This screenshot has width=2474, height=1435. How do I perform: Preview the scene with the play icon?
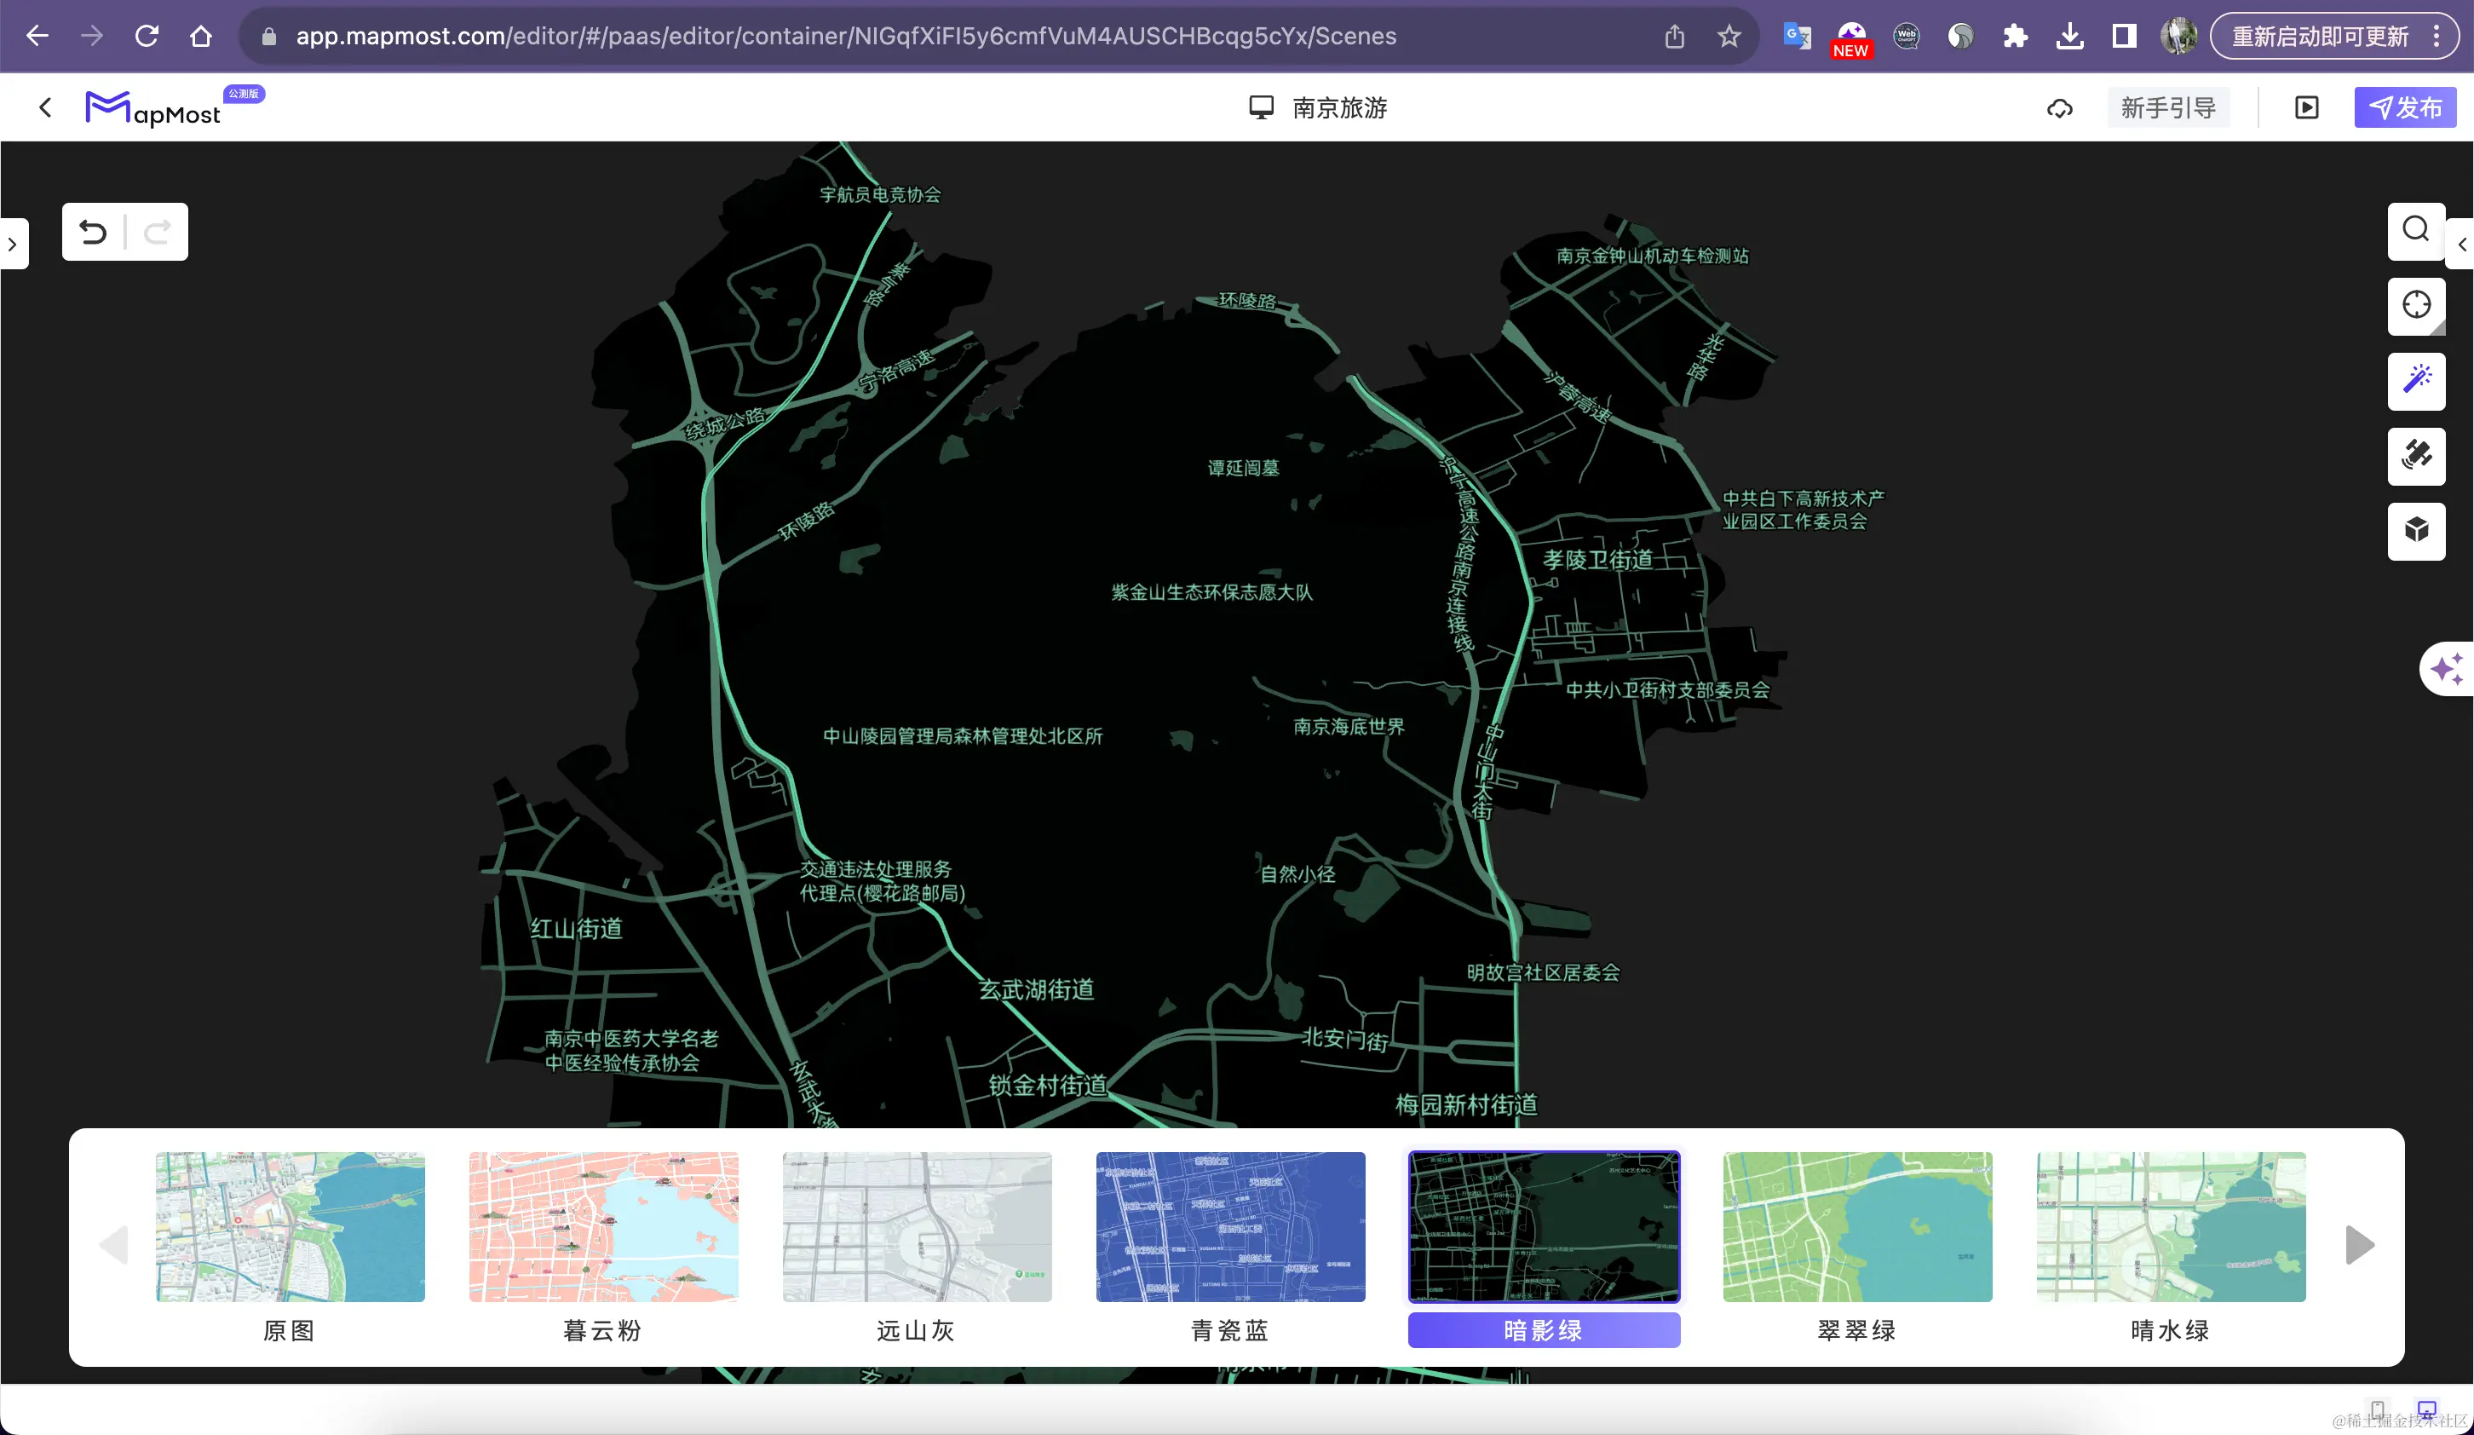[x=2307, y=108]
